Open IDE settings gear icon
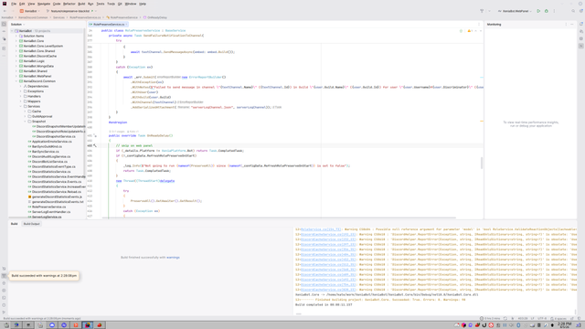 coord(580,11)
